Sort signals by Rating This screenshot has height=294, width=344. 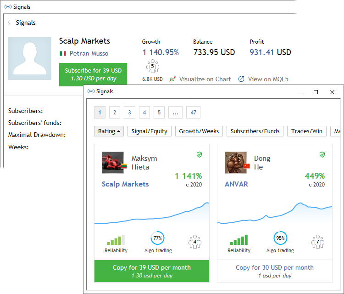[x=109, y=131]
